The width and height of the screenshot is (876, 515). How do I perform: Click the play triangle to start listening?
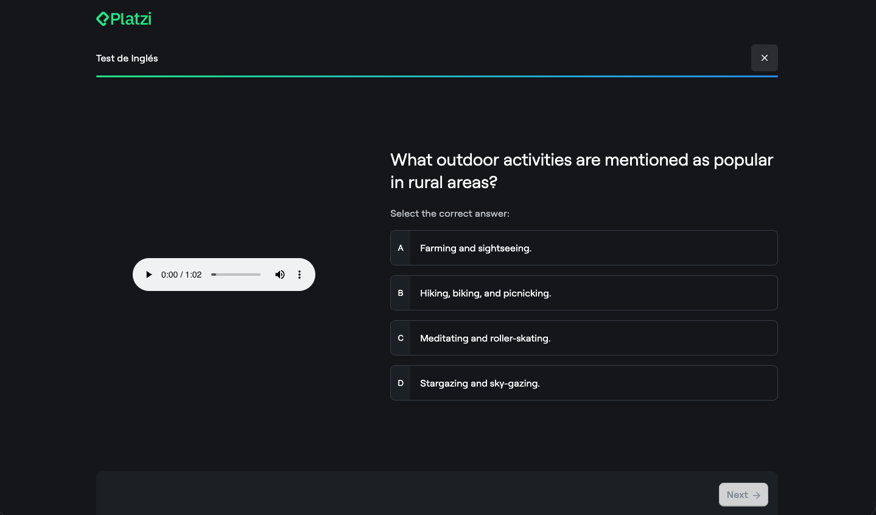click(x=149, y=275)
